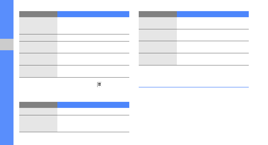
Task: Click gray header cell of the bottom-left table
Action: (38, 105)
